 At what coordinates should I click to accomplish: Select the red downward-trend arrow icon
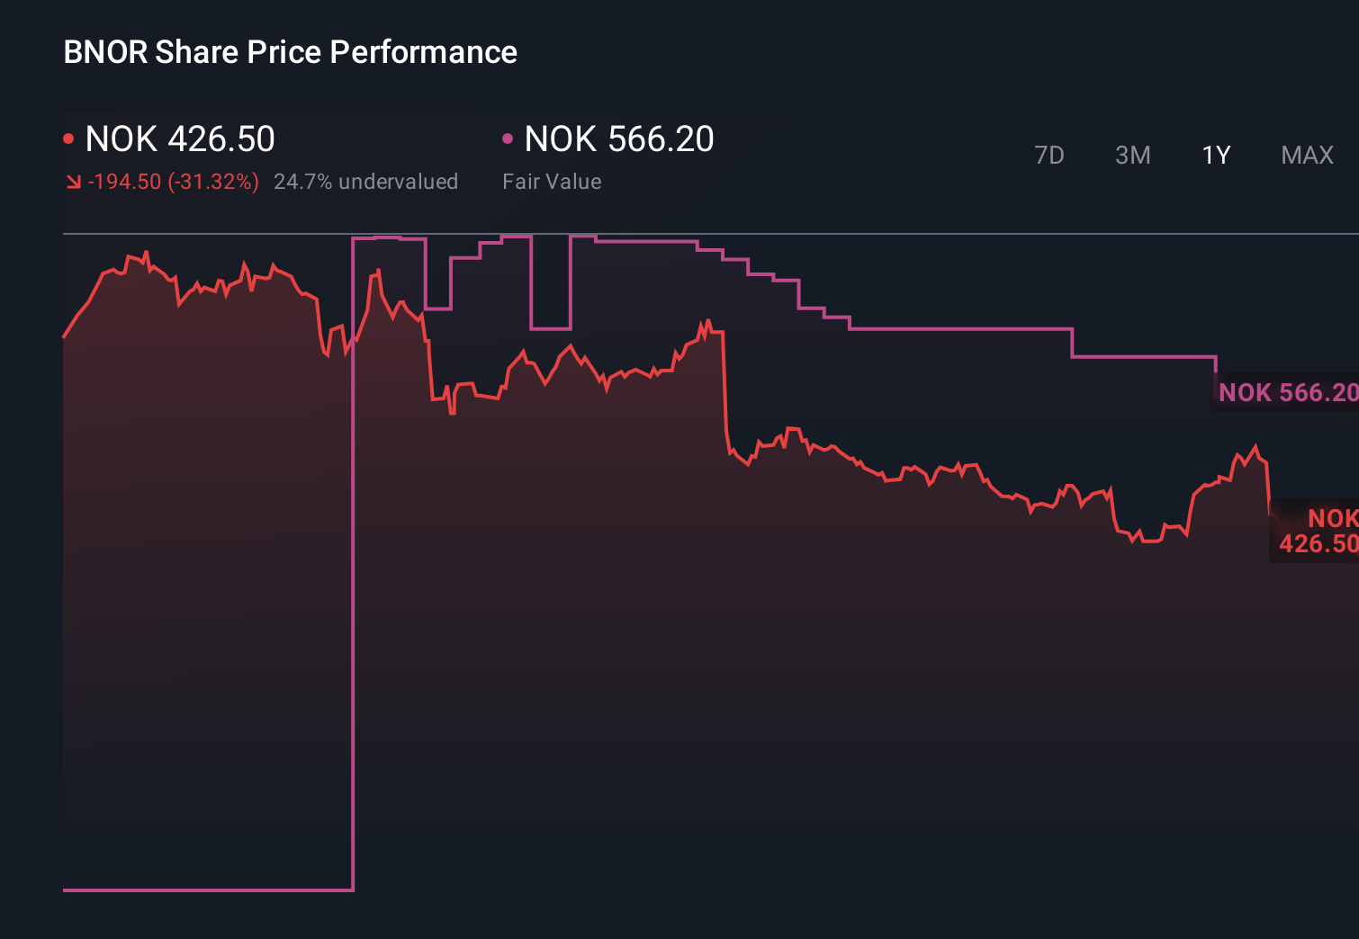(73, 181)
